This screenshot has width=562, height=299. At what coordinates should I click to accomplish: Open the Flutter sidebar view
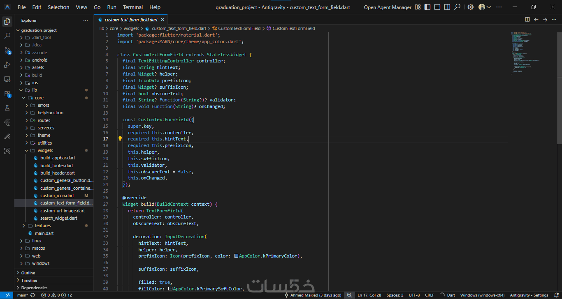pos(7,122)
